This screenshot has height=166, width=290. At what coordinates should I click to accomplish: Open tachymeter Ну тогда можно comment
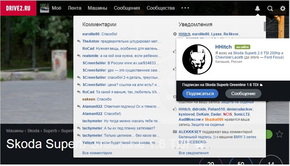(x=121, y=121)
